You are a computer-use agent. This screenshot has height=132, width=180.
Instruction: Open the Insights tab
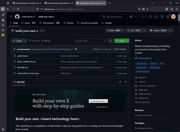[x=107, y=23]
